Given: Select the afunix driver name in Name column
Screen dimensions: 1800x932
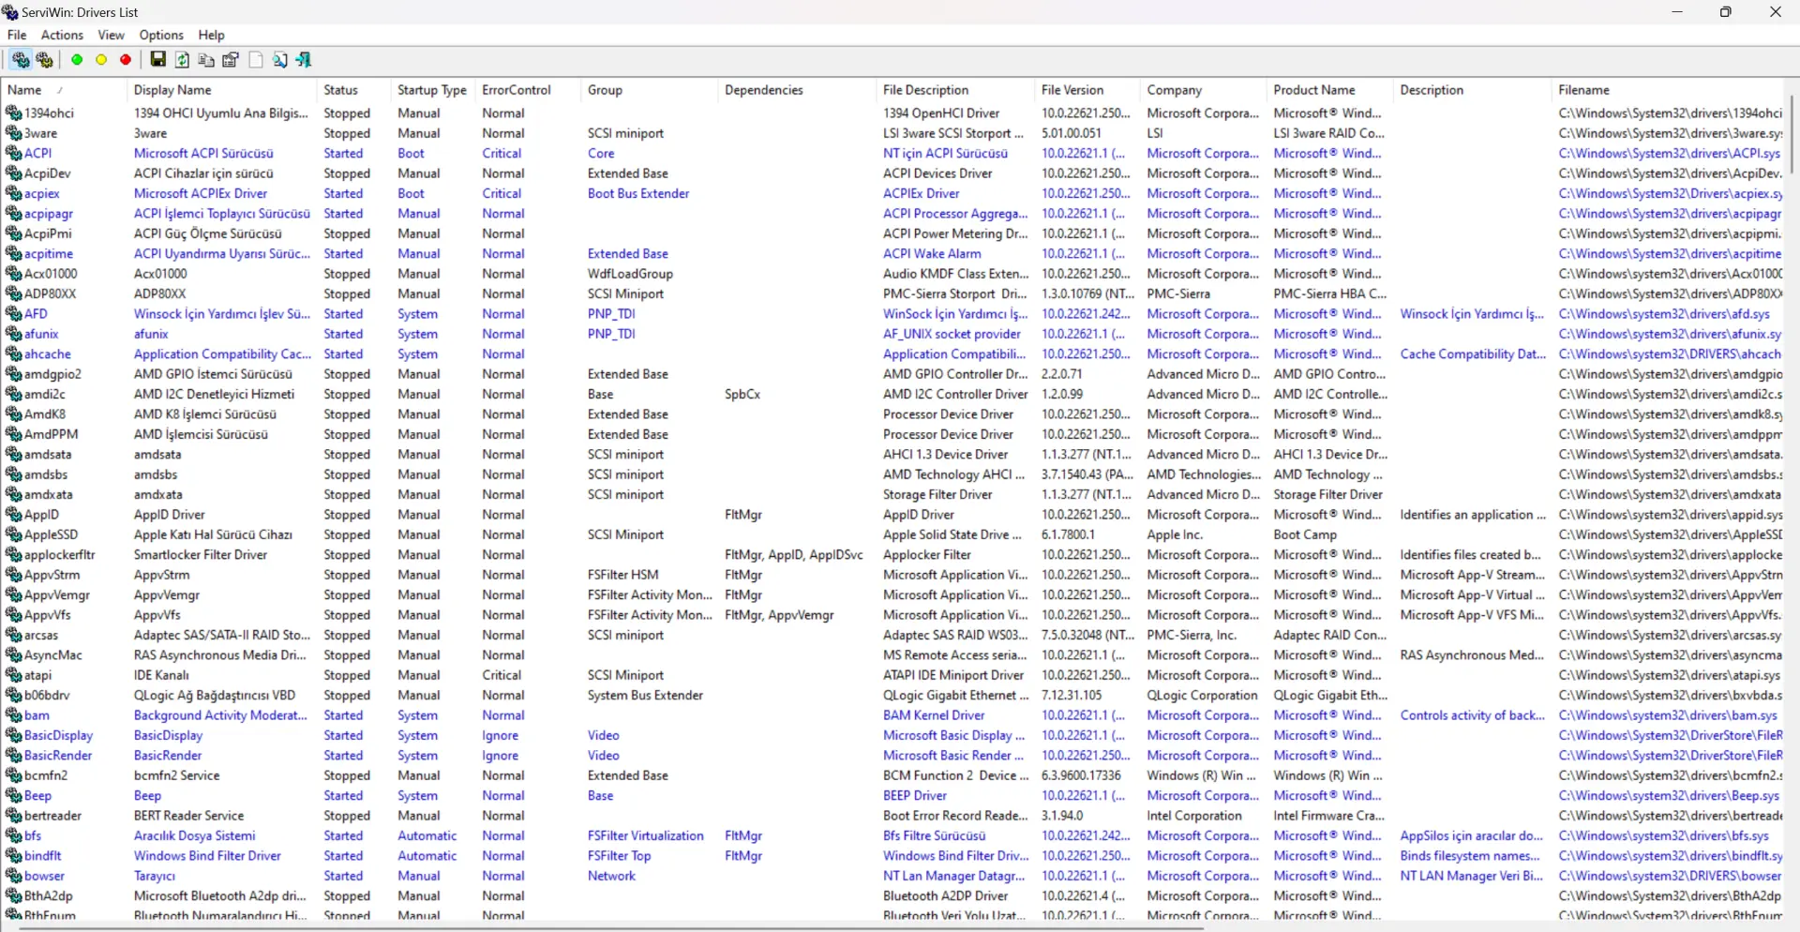Looking at the screenshot, I should [x=41, y=334].
